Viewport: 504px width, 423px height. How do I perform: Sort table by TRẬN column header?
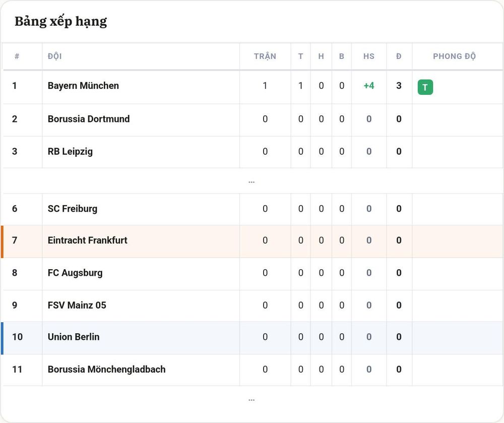click(265, 56)
